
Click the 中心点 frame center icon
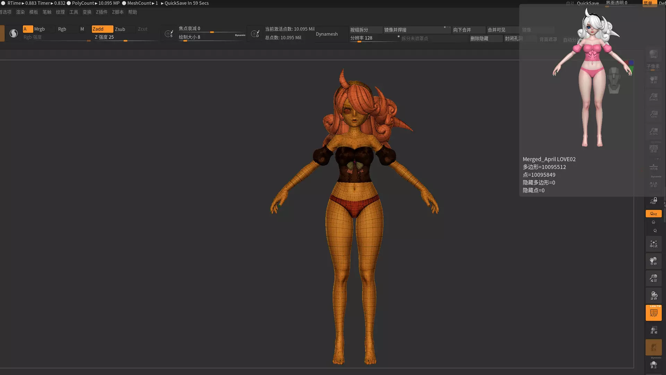tap(654, 244)
